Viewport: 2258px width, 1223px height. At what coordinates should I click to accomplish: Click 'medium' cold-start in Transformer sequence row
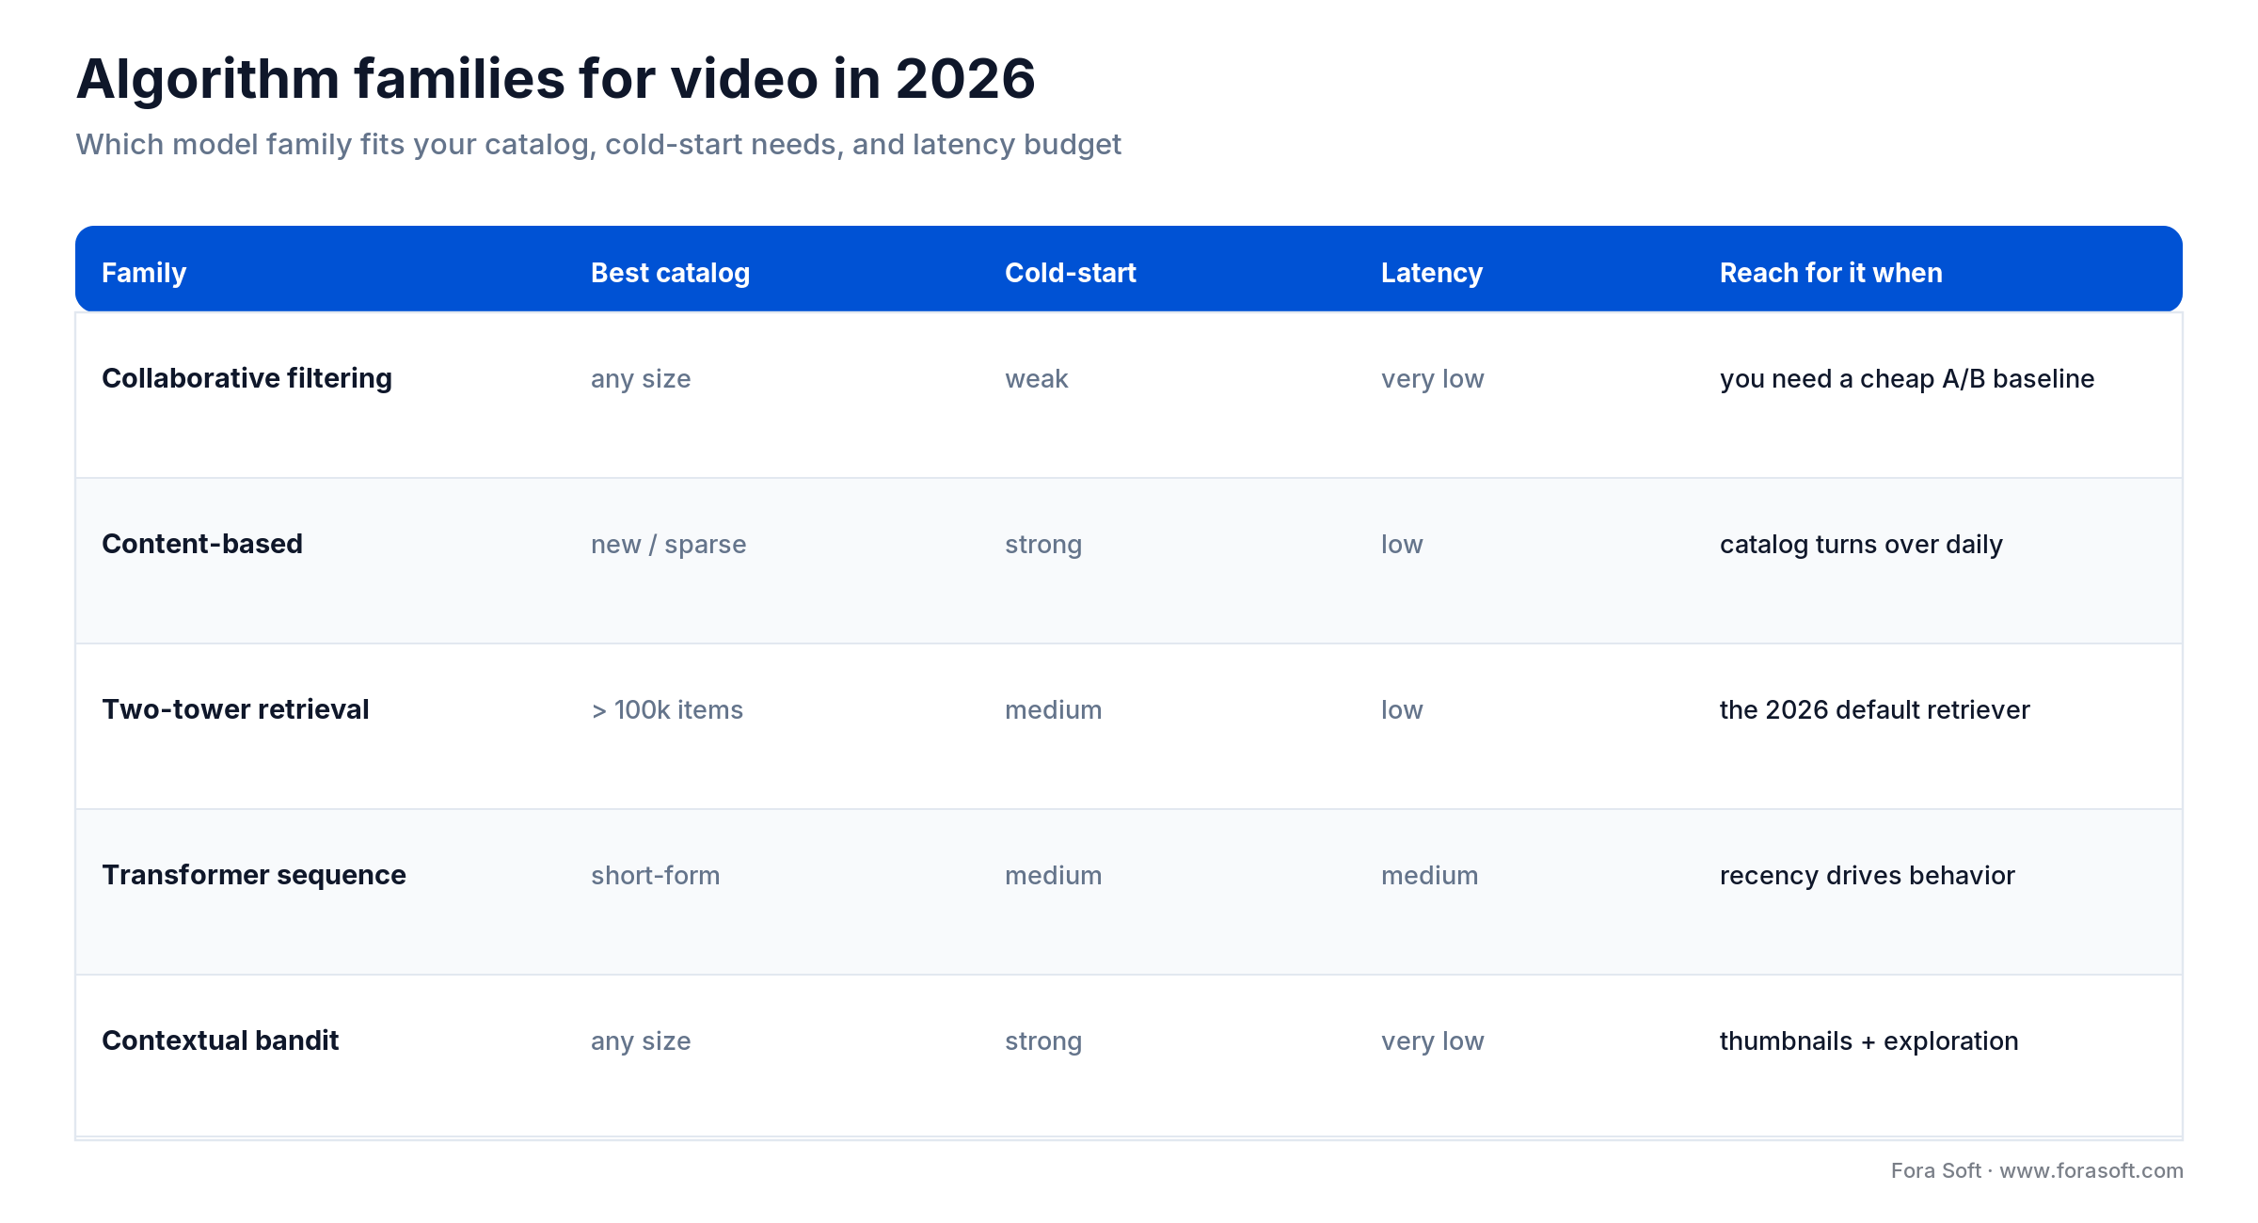(x=1054, y=876)
